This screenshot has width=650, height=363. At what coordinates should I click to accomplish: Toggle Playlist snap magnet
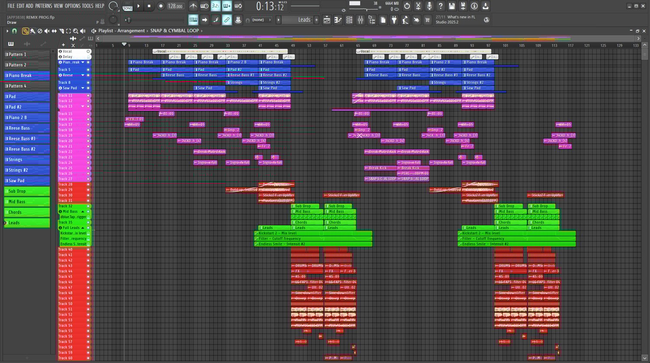point(14,31)
